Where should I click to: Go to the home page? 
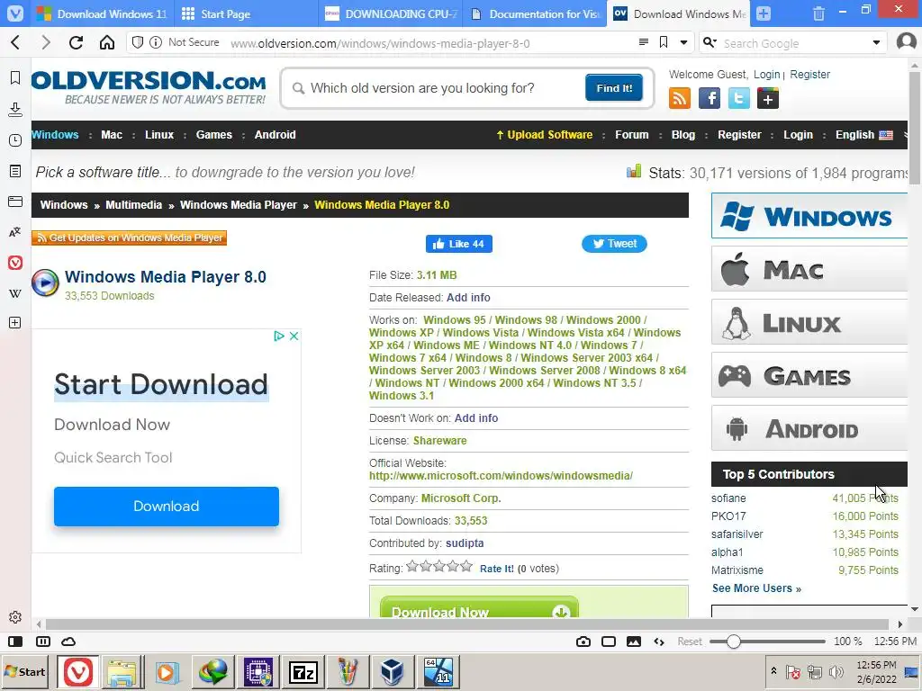[x=107, y=42]
